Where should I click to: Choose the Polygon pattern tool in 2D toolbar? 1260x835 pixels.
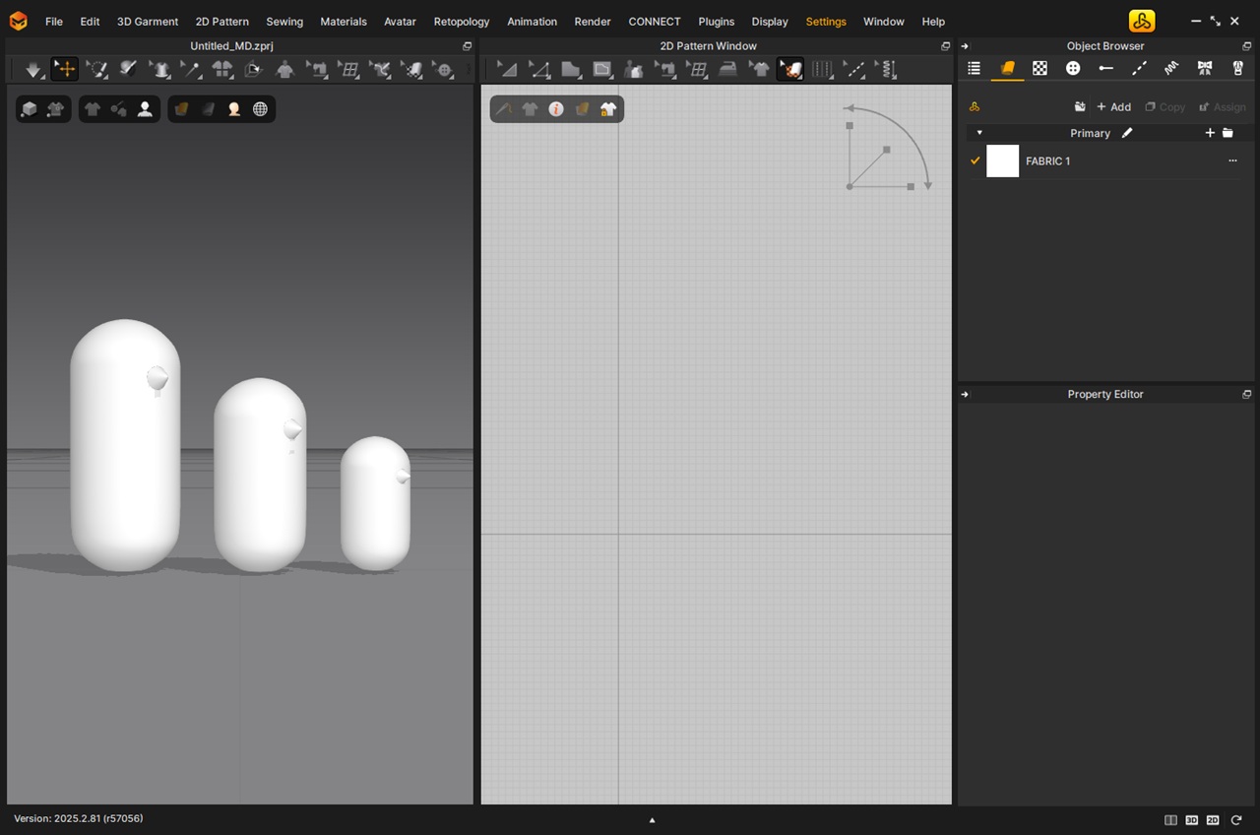571,69
